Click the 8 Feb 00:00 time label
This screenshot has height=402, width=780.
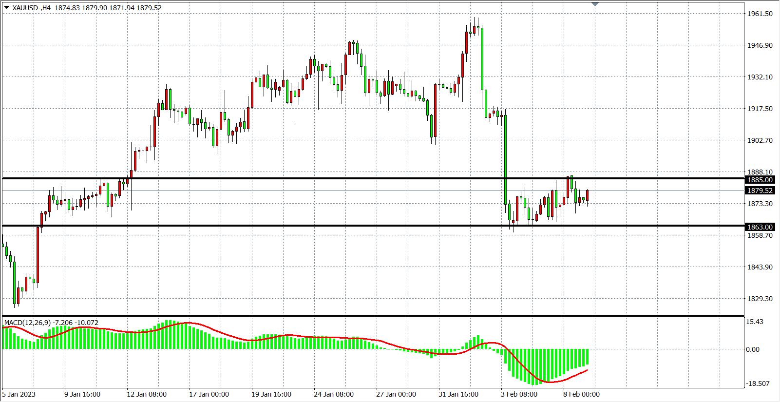[581, 394]
